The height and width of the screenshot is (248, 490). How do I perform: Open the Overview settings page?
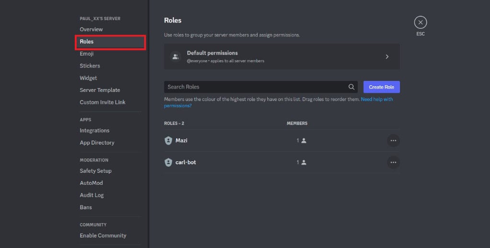[91, 29]
